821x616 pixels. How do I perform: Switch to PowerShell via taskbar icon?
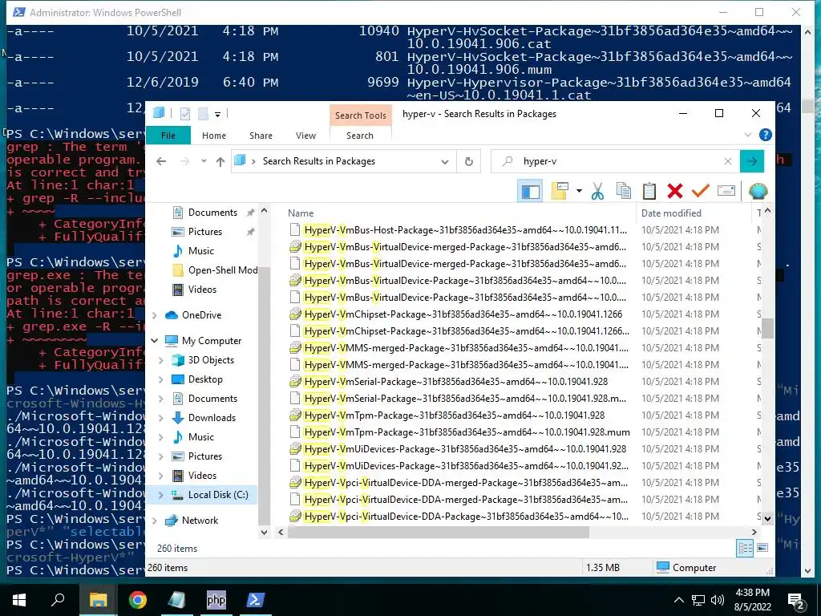coord(255,600)
